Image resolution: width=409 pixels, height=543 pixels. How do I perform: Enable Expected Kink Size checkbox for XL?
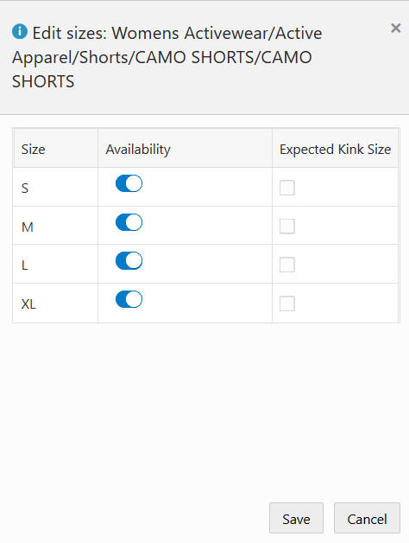coord(287,303)
